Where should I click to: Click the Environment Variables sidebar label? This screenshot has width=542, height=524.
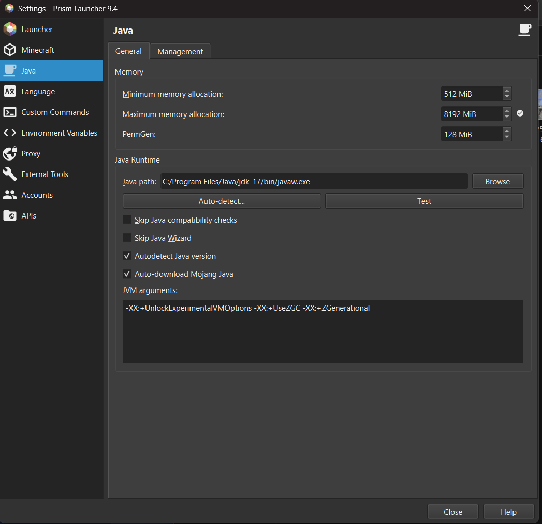pos(60,133)
